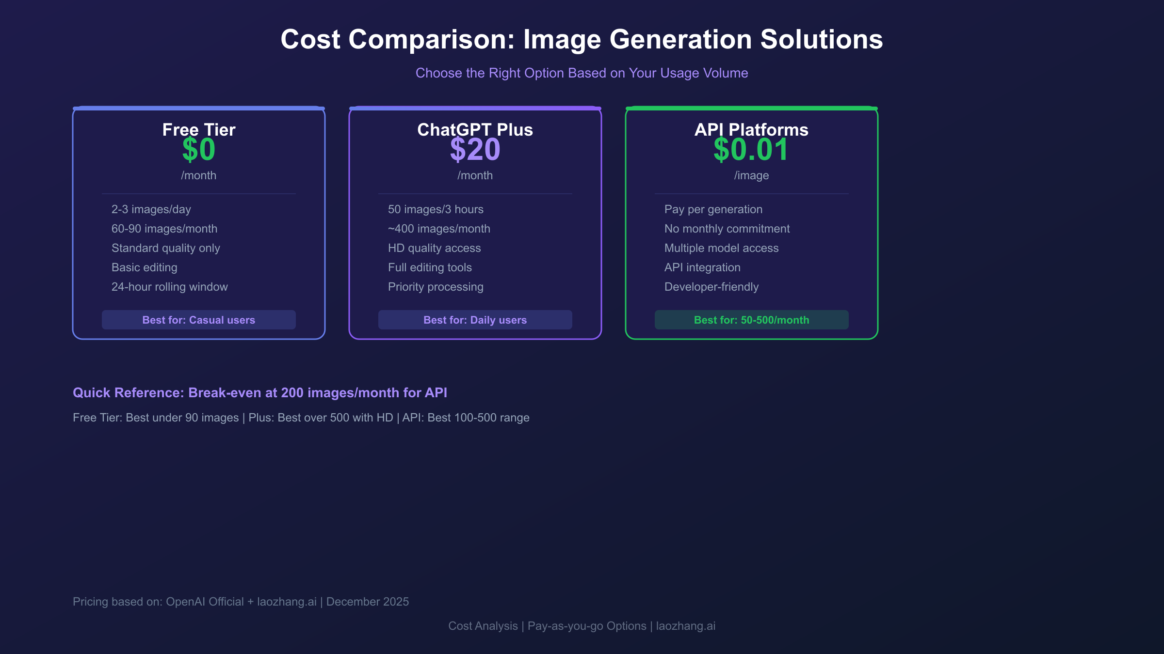Click the $20 monthly price
1164x654 pixels.
point(475,150)
